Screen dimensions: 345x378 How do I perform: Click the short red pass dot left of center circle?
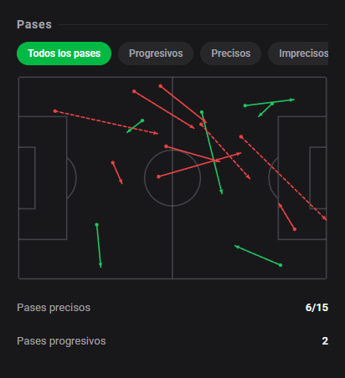(113, 162)
